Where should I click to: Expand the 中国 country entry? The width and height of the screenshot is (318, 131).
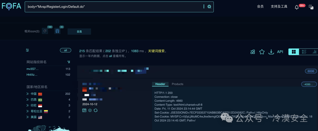pyautogui.click(x=28, y=94)
